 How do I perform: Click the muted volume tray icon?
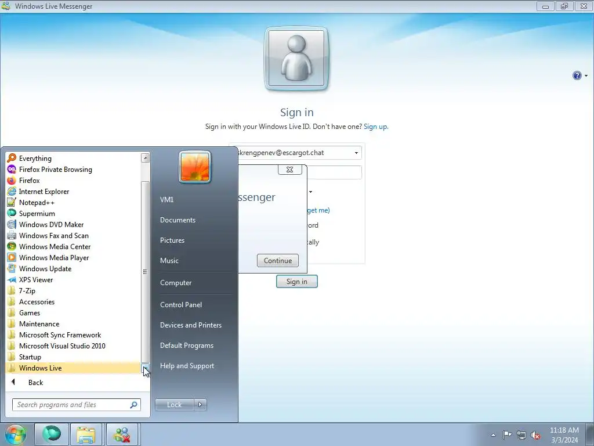(x=535, y=435)
